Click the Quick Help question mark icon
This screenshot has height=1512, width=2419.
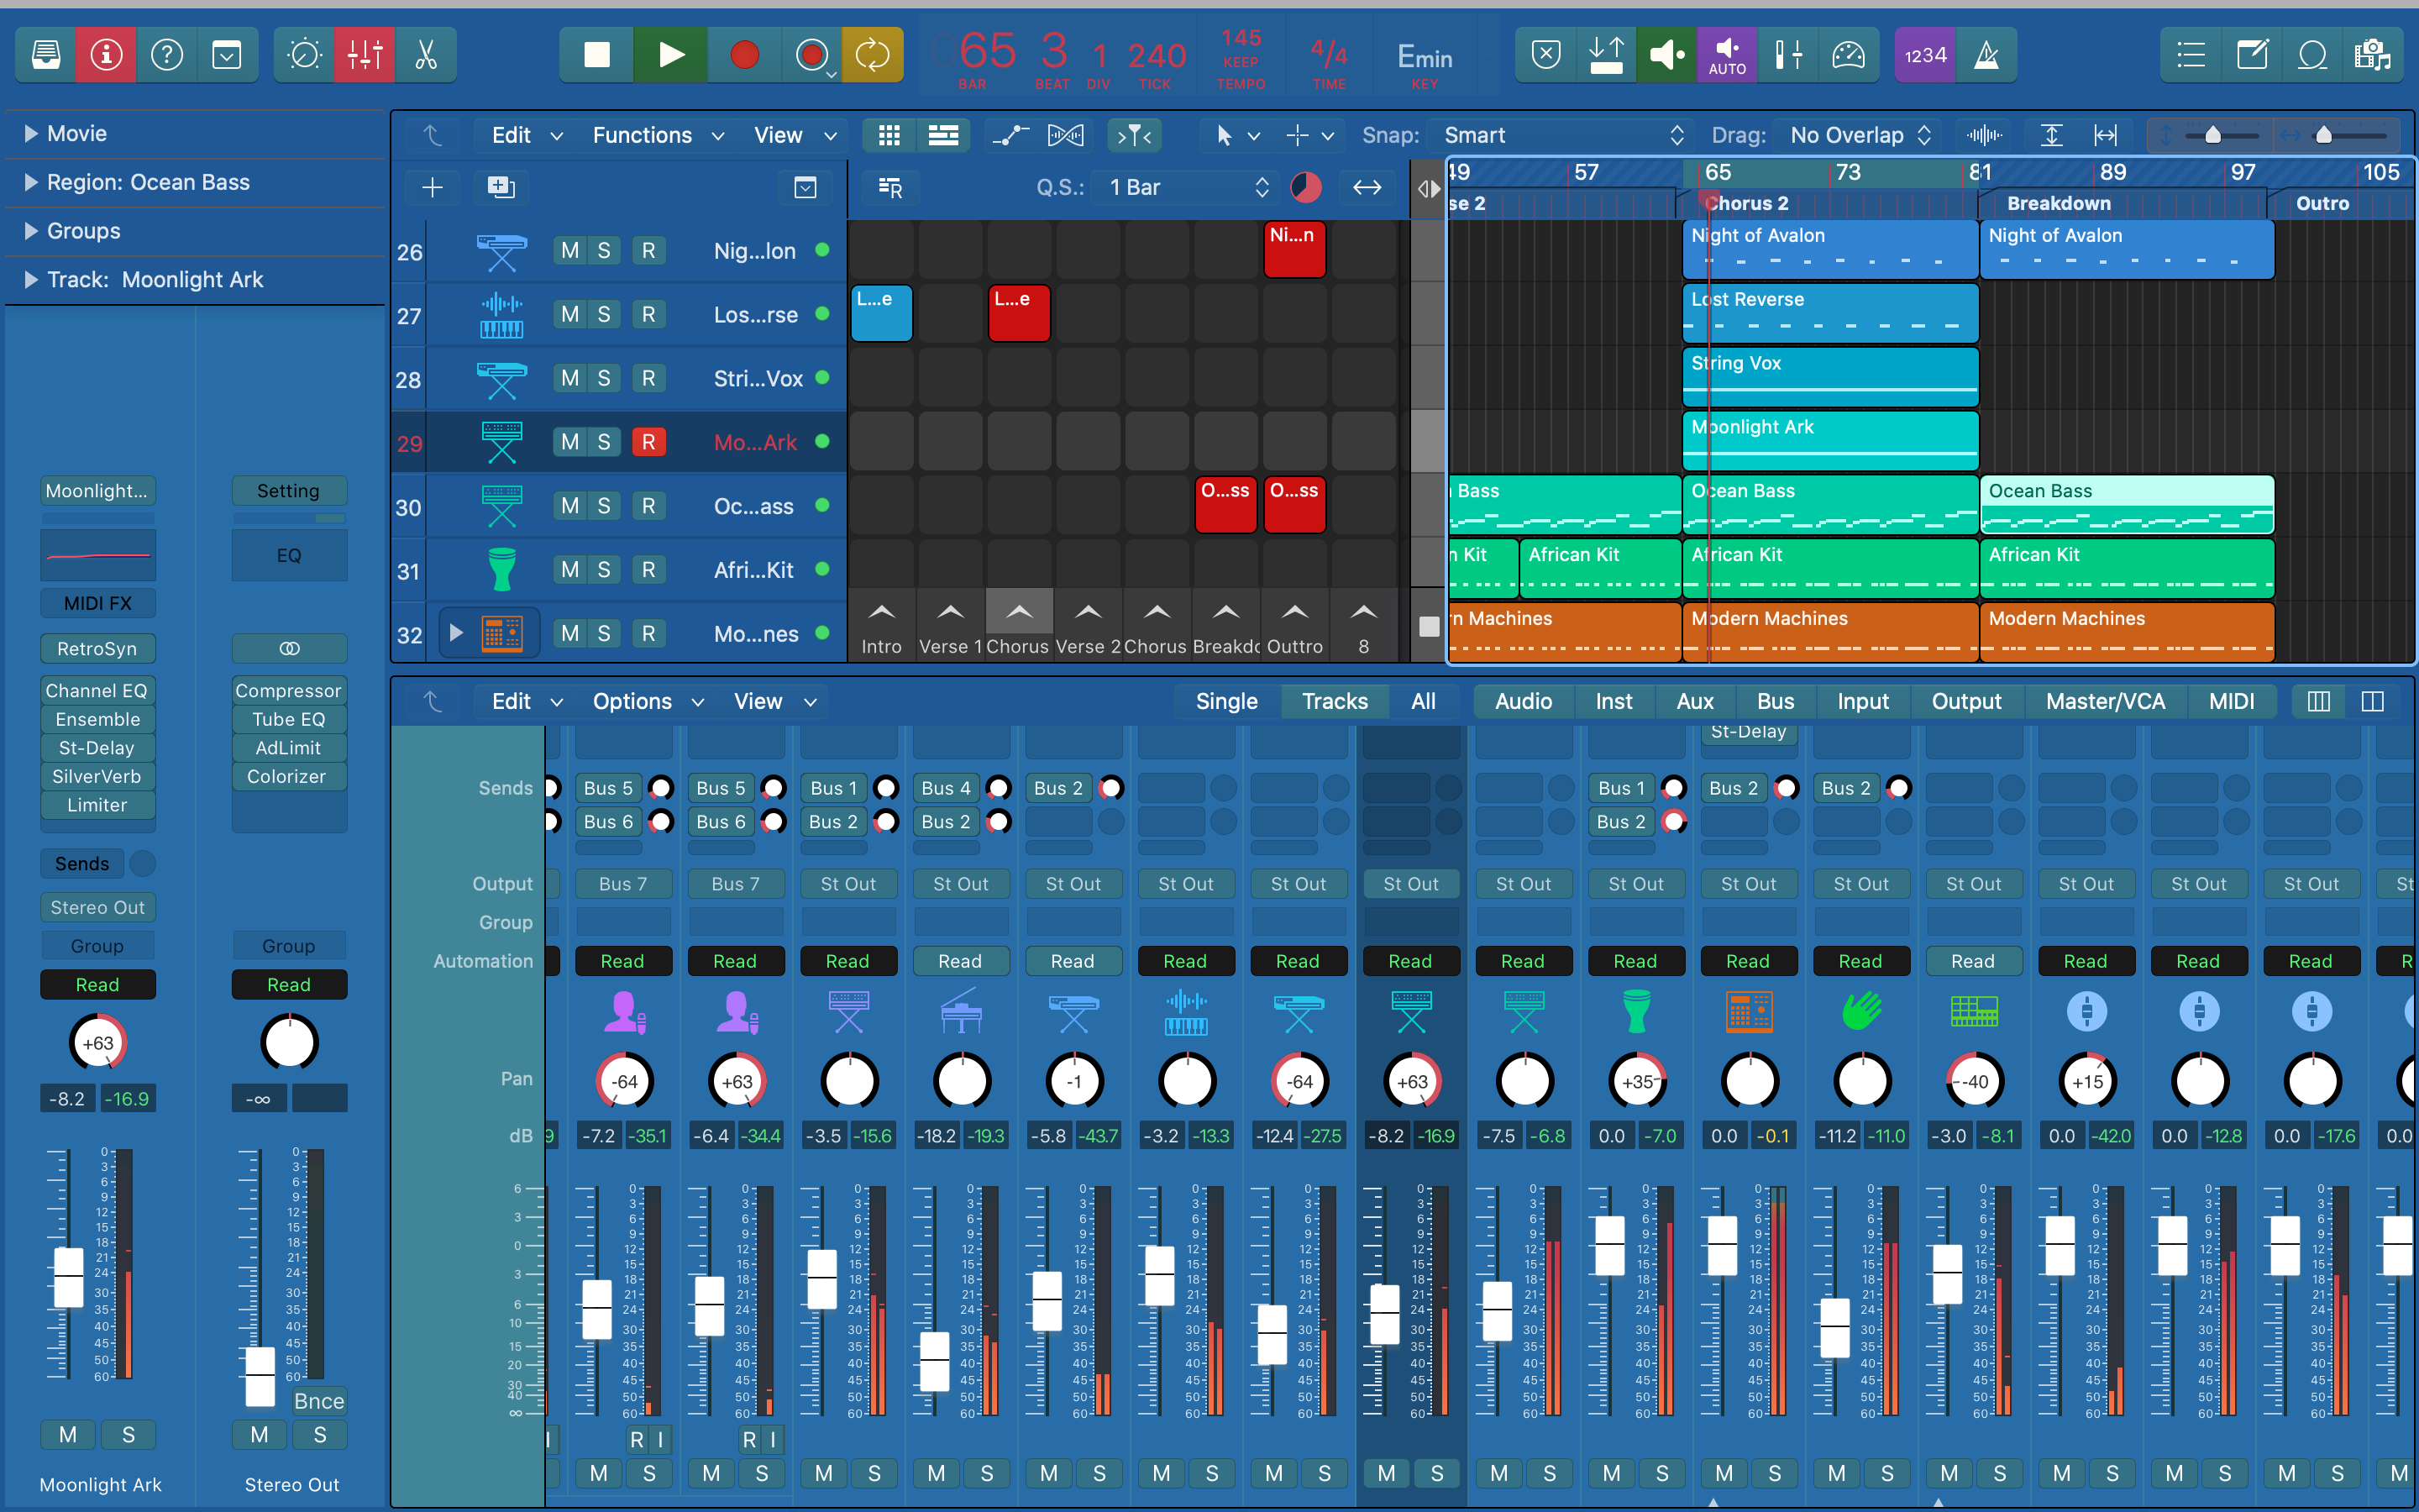click(166, 55)
